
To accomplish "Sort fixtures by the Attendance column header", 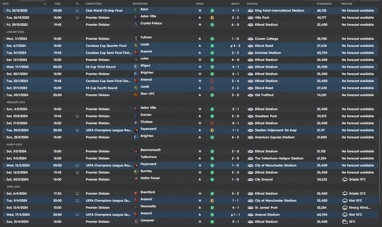I will (324, 4).
